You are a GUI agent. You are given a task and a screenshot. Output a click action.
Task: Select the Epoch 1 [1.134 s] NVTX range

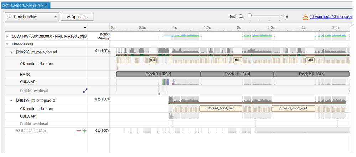(237, 74)
